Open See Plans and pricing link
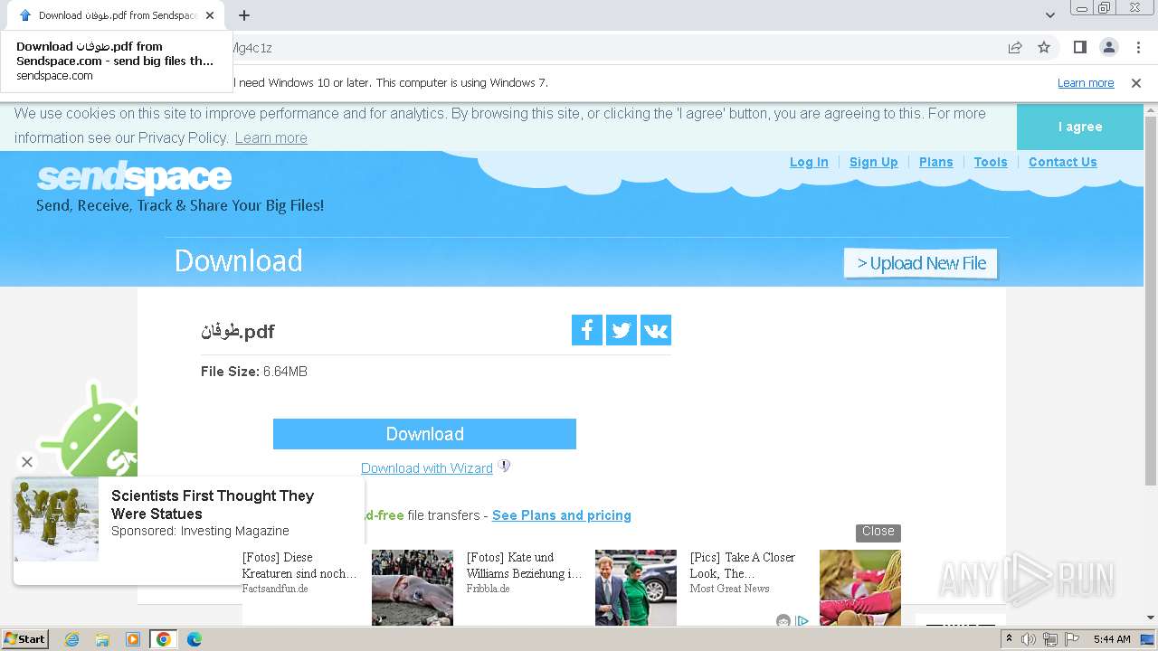 click(x=562, y=515)
